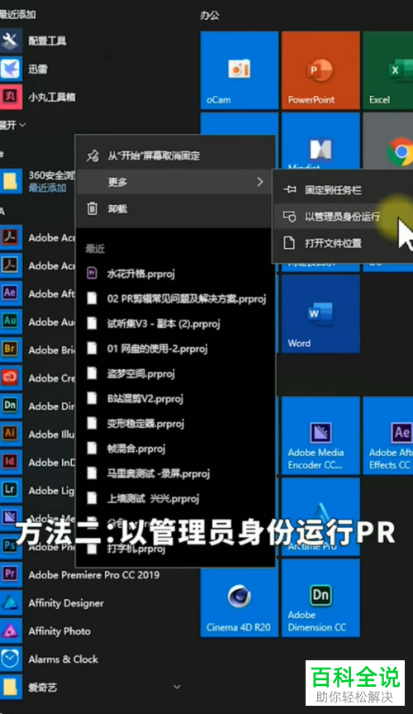This screenshot has height=714, width=413.
Task: Select 从"开始"屏幕取消固定 in context menu
Action: click(175, 155)
